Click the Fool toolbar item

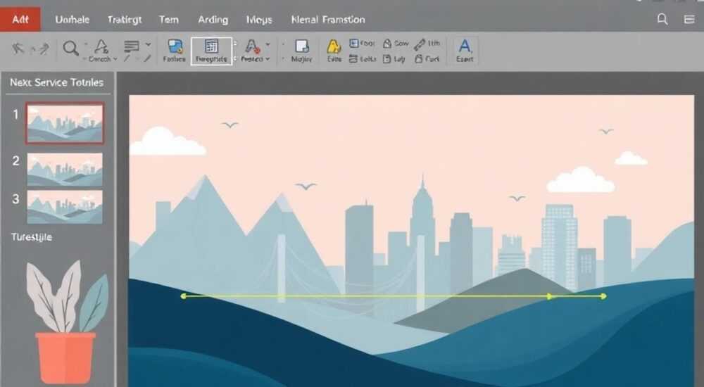pos(362,43)
